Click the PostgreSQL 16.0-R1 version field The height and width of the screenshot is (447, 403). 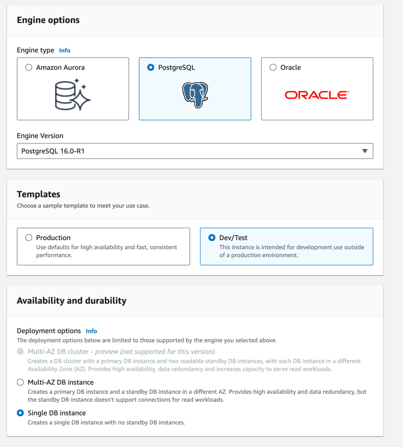(168, 151)
